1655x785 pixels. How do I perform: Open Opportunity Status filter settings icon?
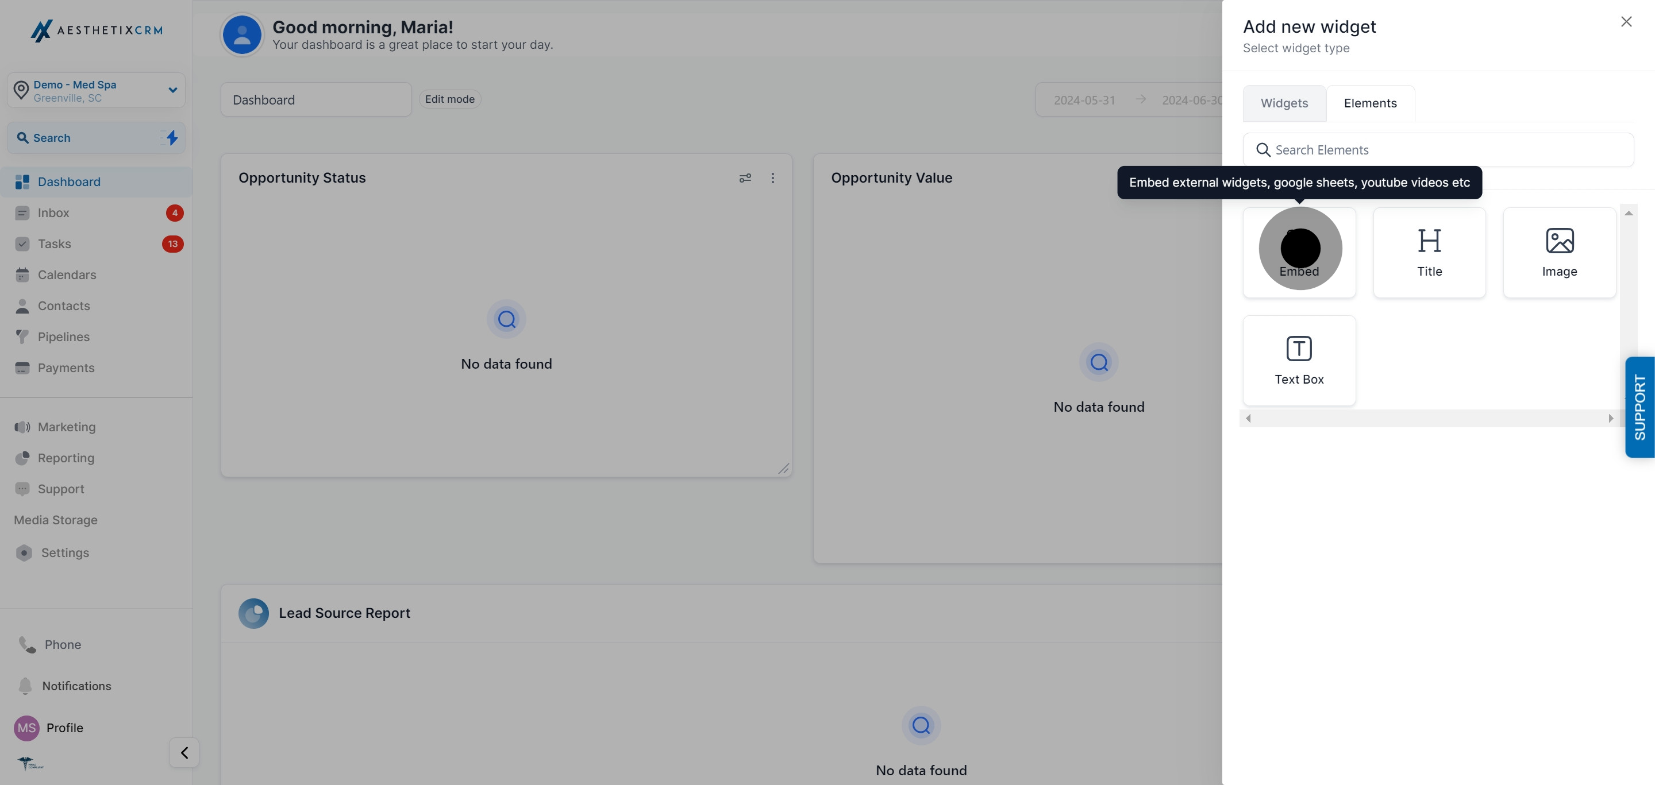coord(745,178)
